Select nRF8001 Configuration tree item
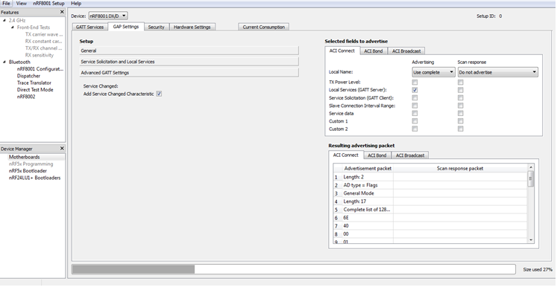Viewport: 557px width, 287px height. (40, 68)
